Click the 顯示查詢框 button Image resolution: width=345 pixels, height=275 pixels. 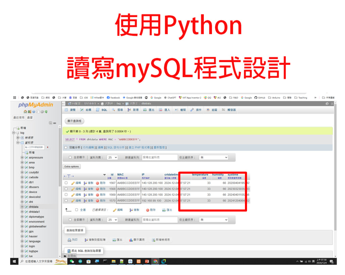tap(74, 121)
